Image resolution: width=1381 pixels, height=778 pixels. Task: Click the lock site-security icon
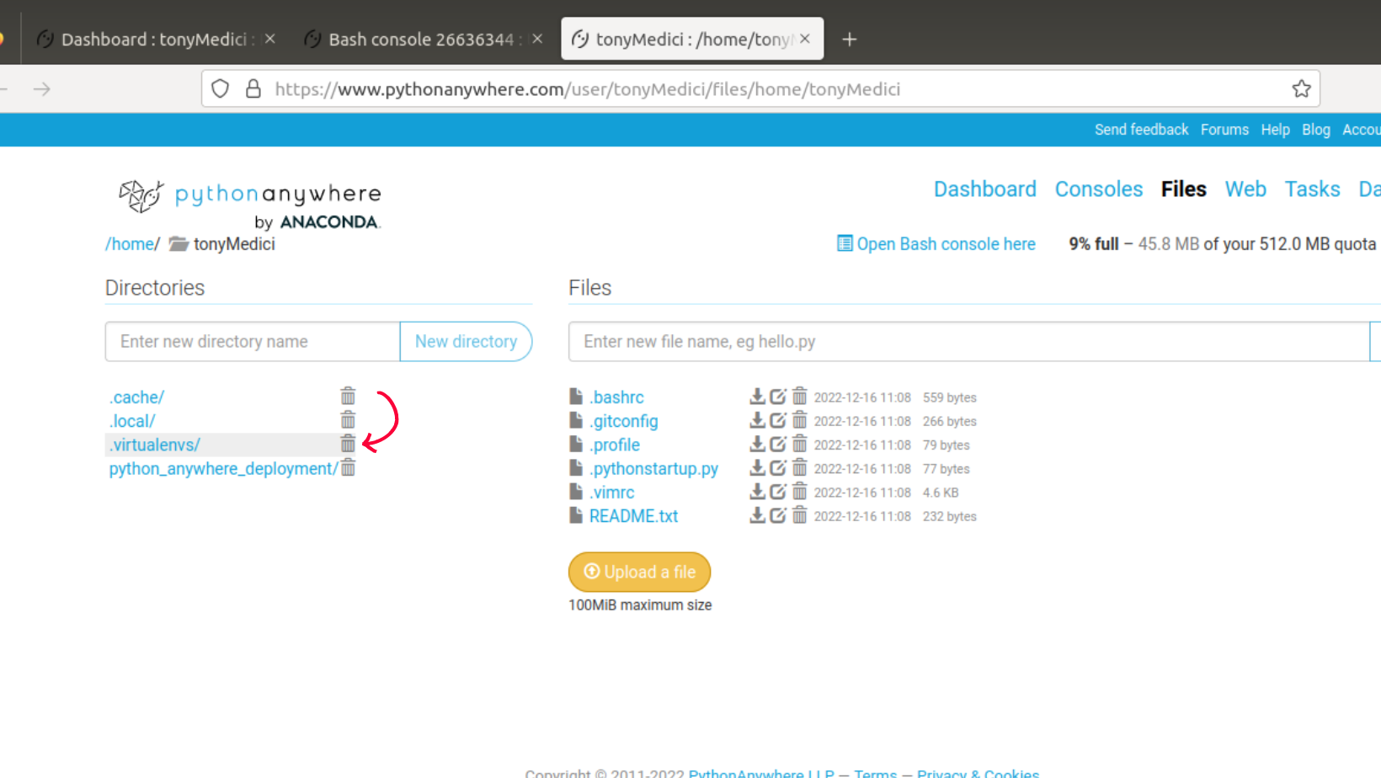pos(253,88)
